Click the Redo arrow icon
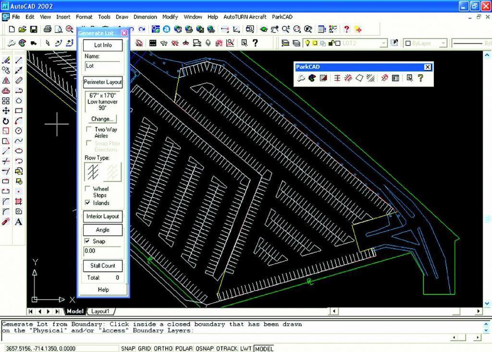The image size is (492, 352). coord(142,29)
